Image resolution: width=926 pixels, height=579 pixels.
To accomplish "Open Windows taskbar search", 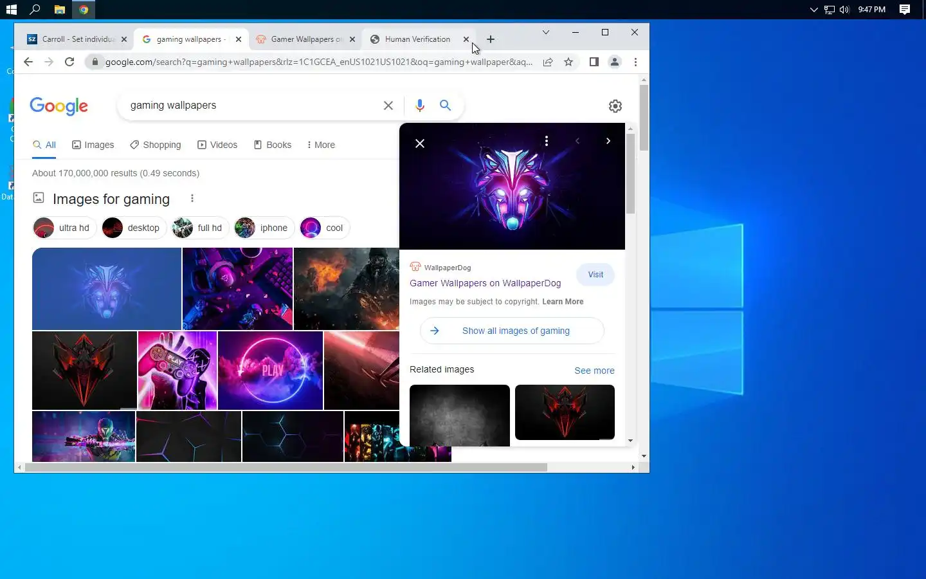I will point(35,9).
